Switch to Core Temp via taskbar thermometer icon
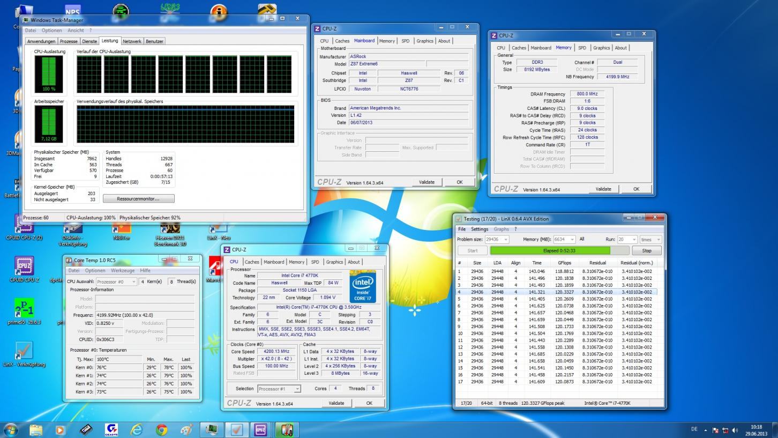Screen dimensions: 778x438 [x=287, y=430]
